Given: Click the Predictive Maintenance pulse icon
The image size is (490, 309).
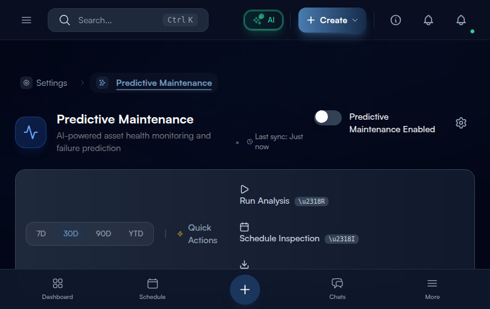Looking at the screenshot, I should (31, 132).
